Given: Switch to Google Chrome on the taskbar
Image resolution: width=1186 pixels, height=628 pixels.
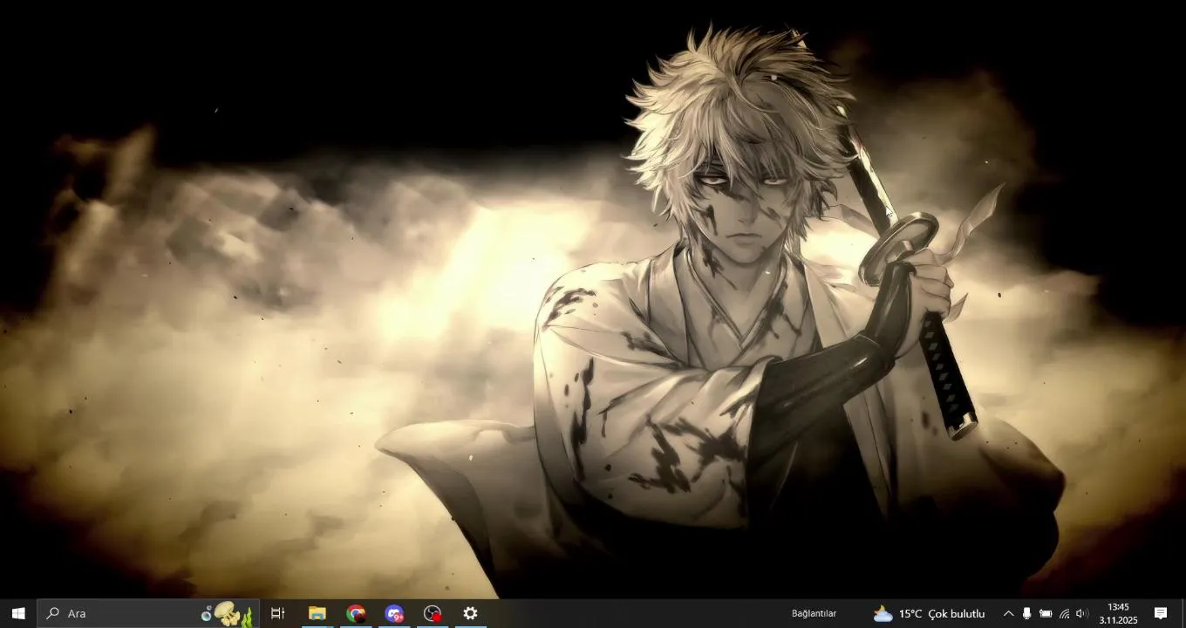Looking at the screenshot, I should click(x=356, y=613).
